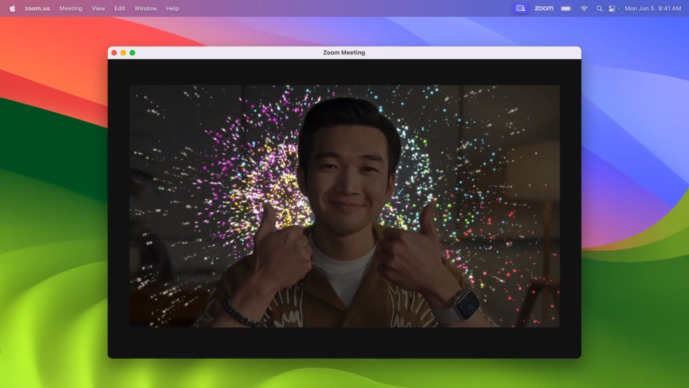The width and height of the screenshot is (689, 388).
Task: Click the "Zoom Meeting" window title
Action: point(344,53)
